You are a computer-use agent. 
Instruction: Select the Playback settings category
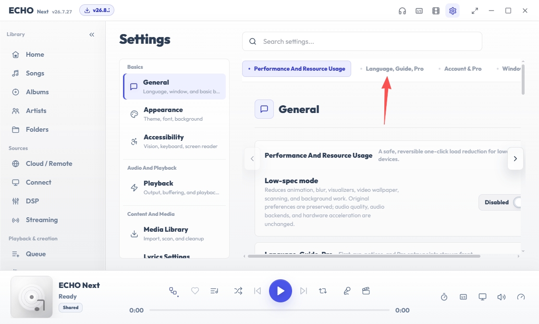174,187
